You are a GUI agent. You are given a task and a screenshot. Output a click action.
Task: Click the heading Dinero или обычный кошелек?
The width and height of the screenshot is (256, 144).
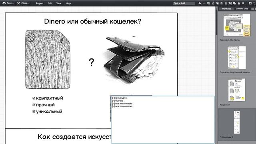(x=93, y=21)
